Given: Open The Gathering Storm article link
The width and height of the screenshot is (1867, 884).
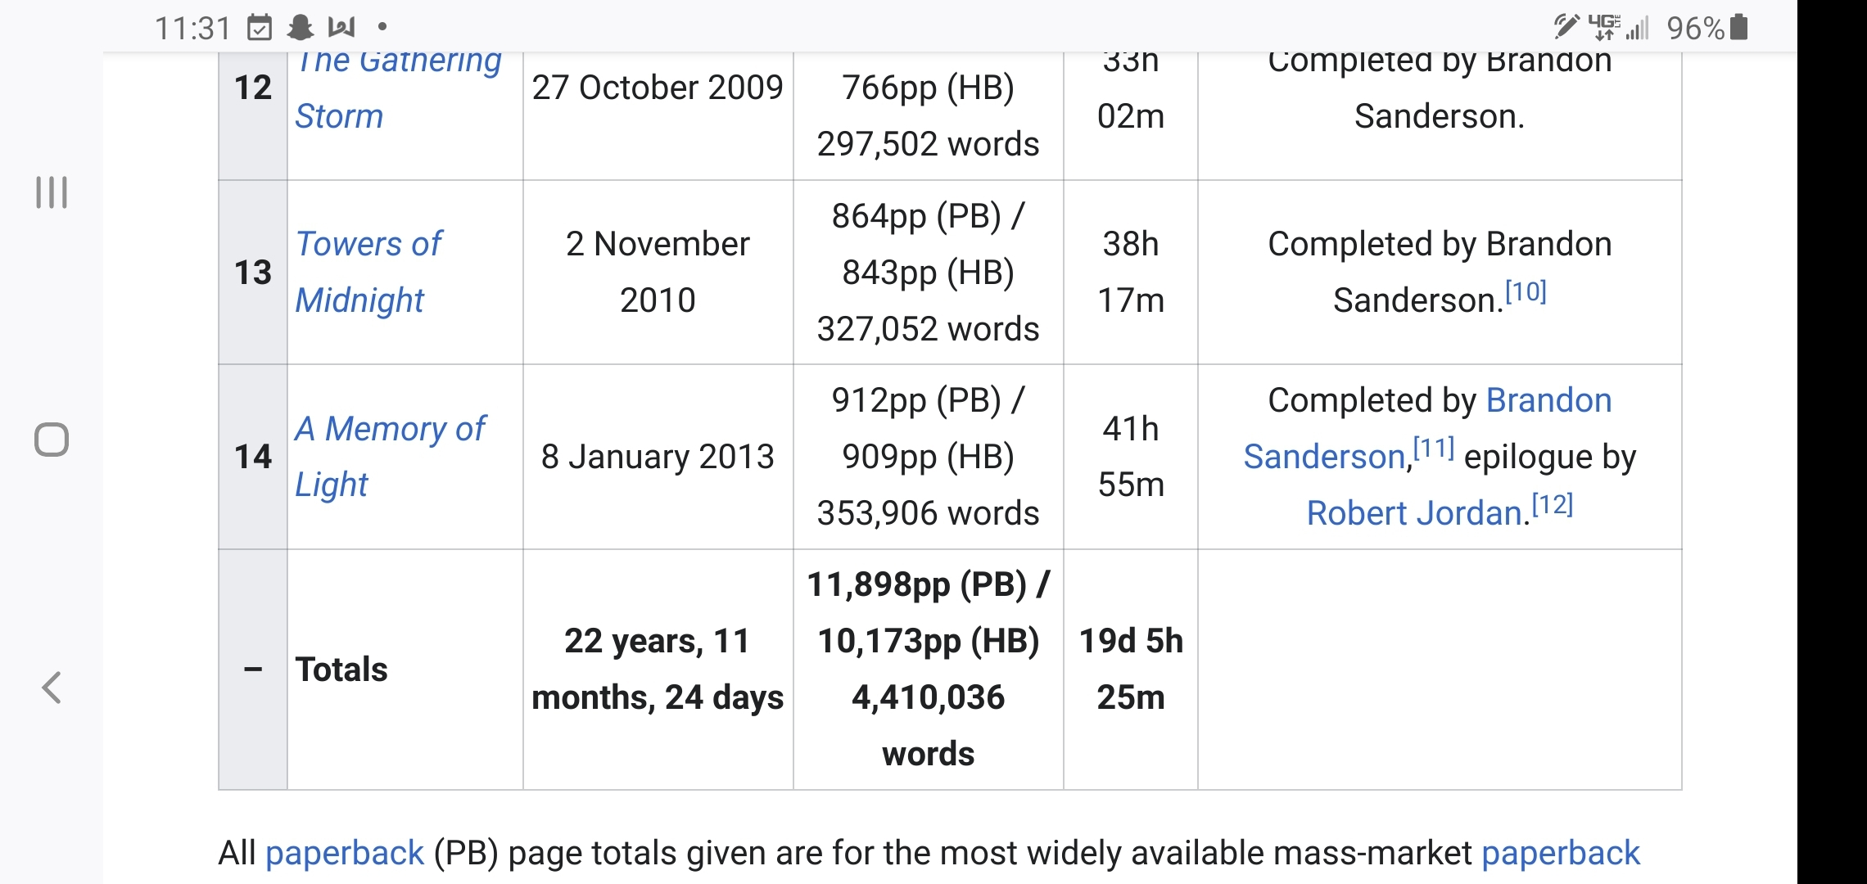Looking at the screenshot, I should [x=399, y=88].
